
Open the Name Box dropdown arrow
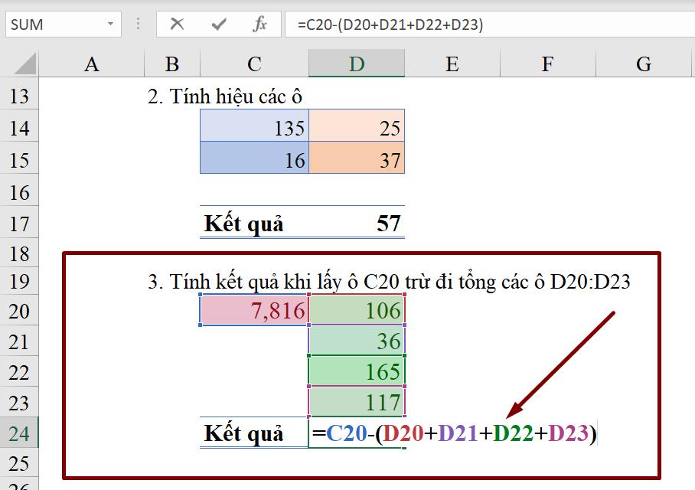[x=110, y=23]
